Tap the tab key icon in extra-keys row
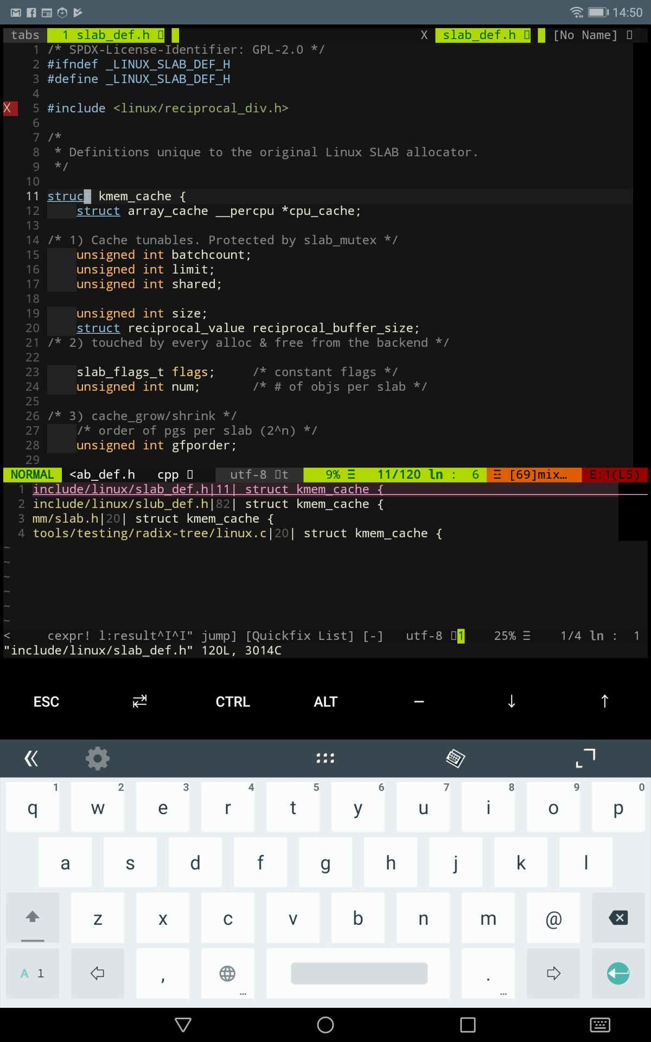This screenshot has width=651, height=1042. point(139,701)
